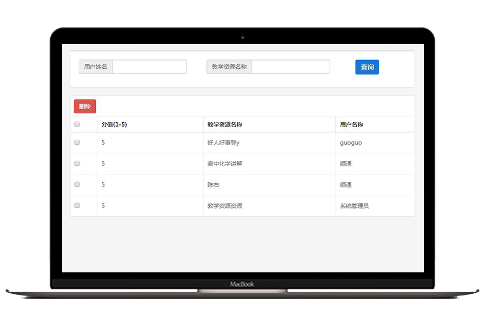Toggle the select-all checkbox in table header

tap(77, 124)
